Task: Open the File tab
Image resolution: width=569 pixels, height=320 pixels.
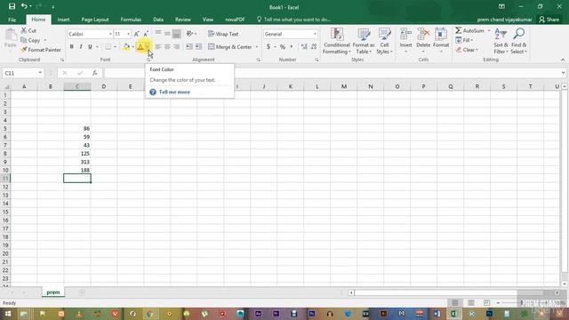Action: 12,20
